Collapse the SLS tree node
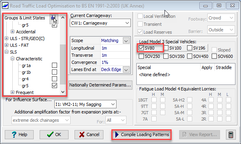Image resolution: width=241 pixels, height=144 pixels. click(6, 52)
